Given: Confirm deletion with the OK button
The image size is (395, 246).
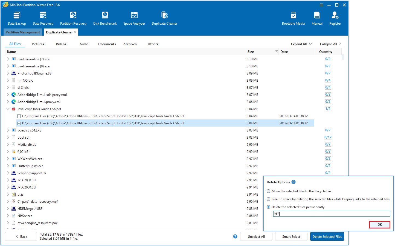Looking at the screenshot, I should coord(379,224).
